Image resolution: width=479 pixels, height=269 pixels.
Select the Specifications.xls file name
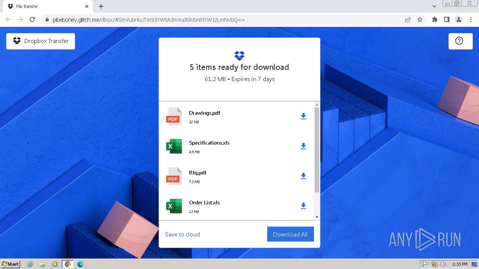209,143
